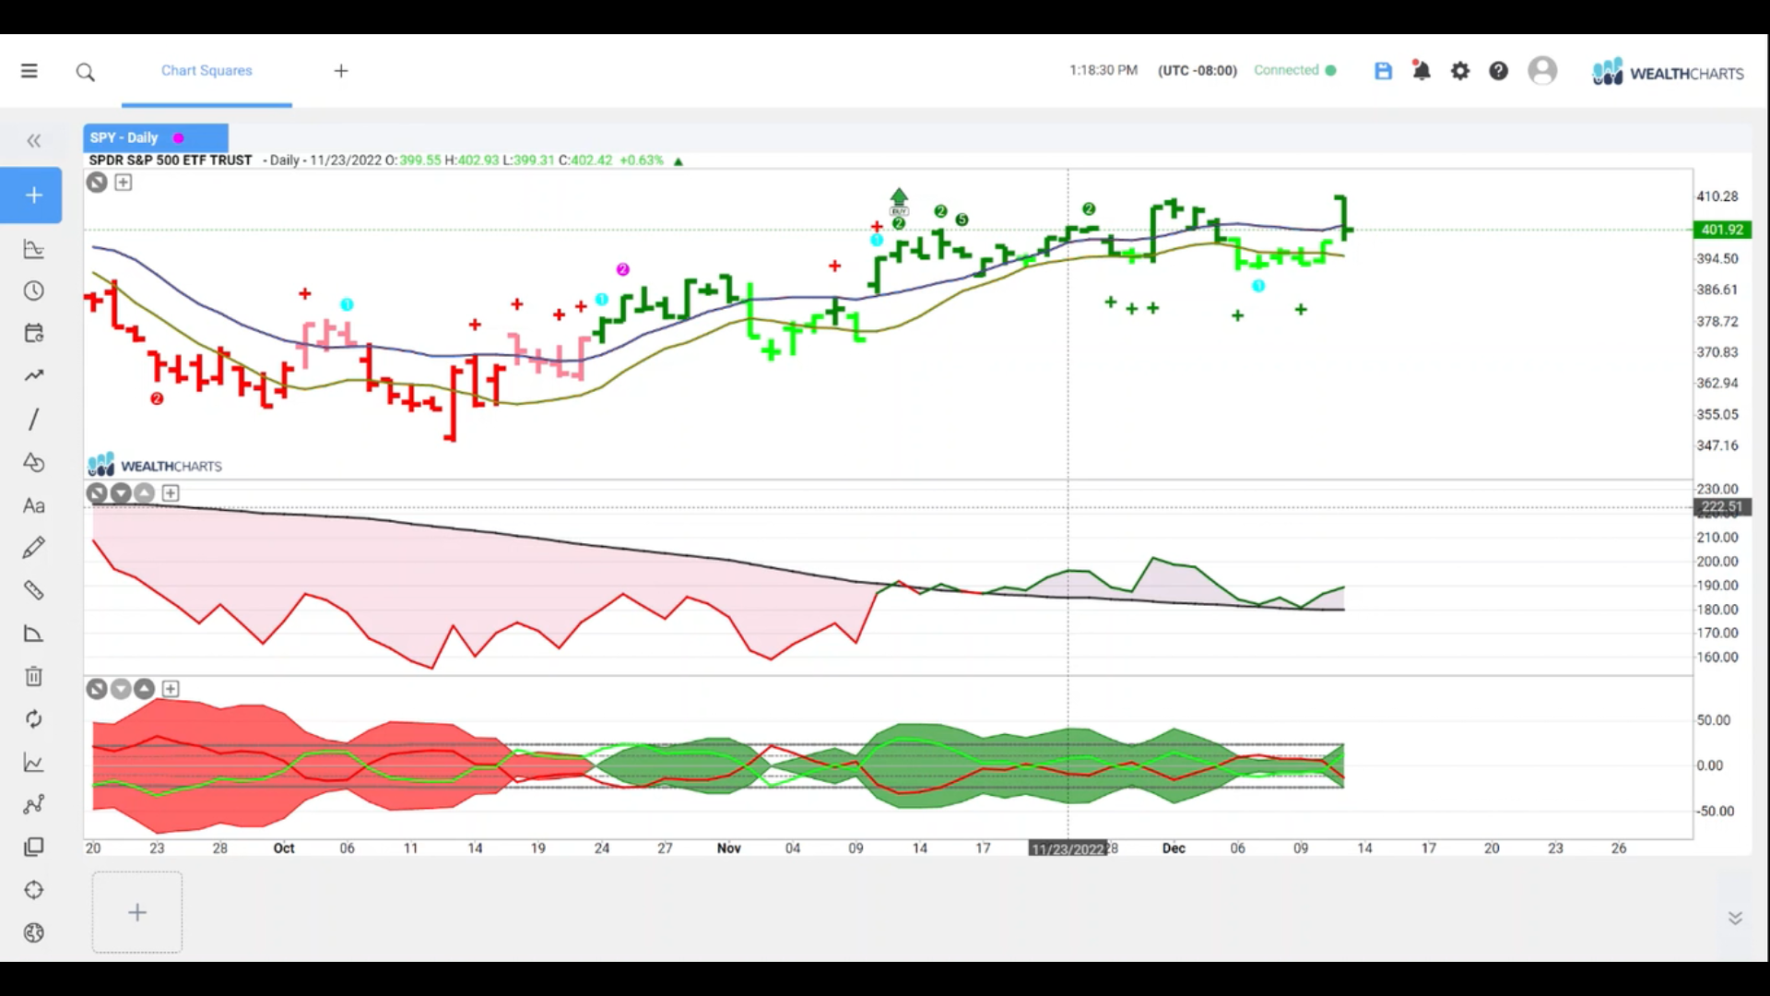Viewport: 1770px width, 996px height.
Task: Click the Dec label on time axis
Action: [1174, 848]
